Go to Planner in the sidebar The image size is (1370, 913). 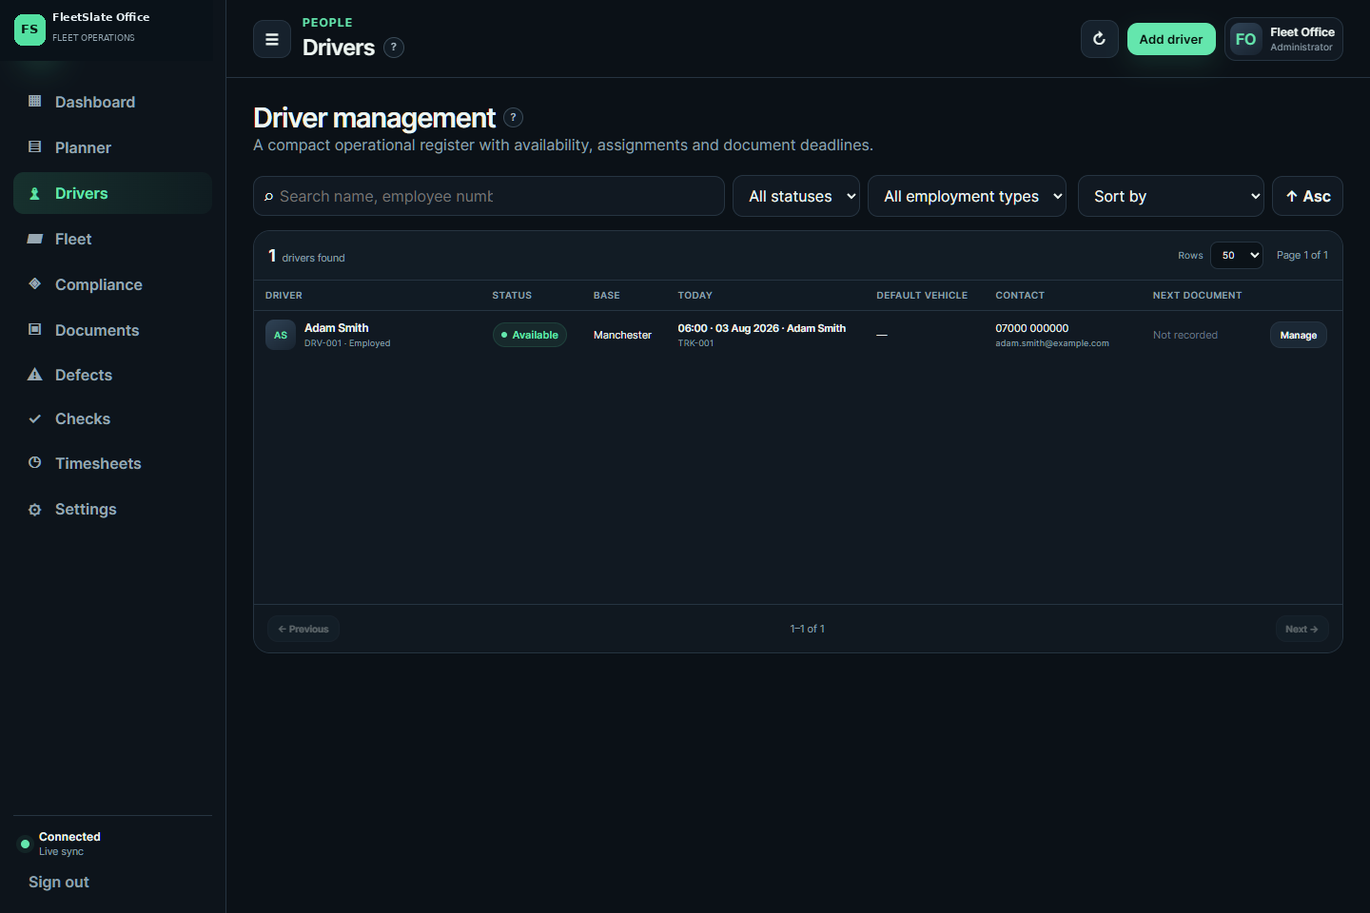click(x=112, y=147)
